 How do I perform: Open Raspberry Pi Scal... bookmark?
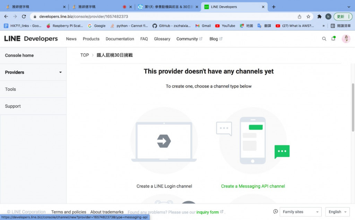point(65,26)
